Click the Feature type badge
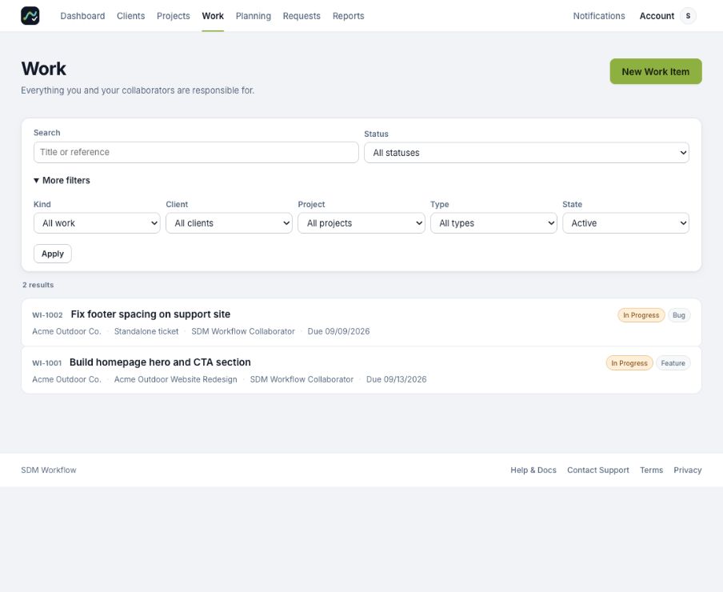This screenshot has width=723, height=592. 673,363
